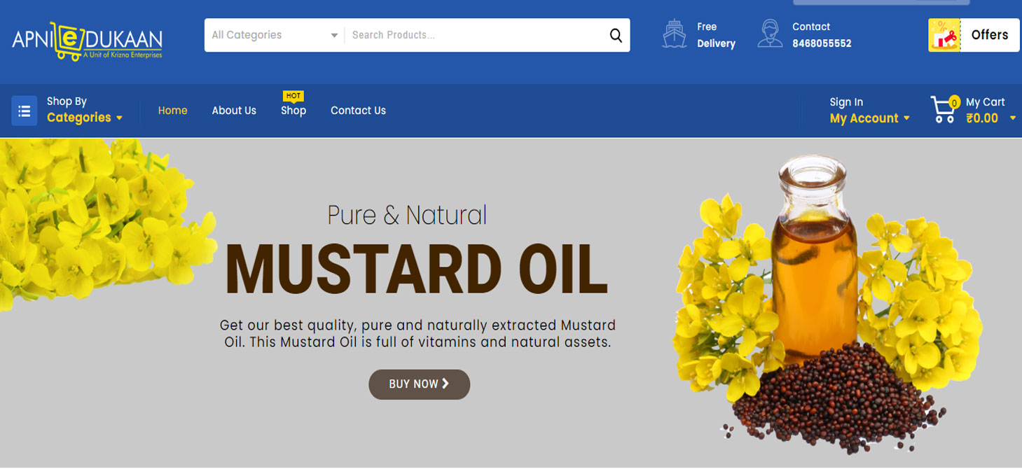Click the search magnifier icon
The width and height of the screenshot is (1022, 469).
615,36
